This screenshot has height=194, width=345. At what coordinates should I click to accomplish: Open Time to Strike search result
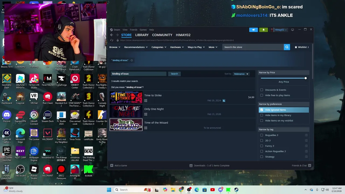182,98
